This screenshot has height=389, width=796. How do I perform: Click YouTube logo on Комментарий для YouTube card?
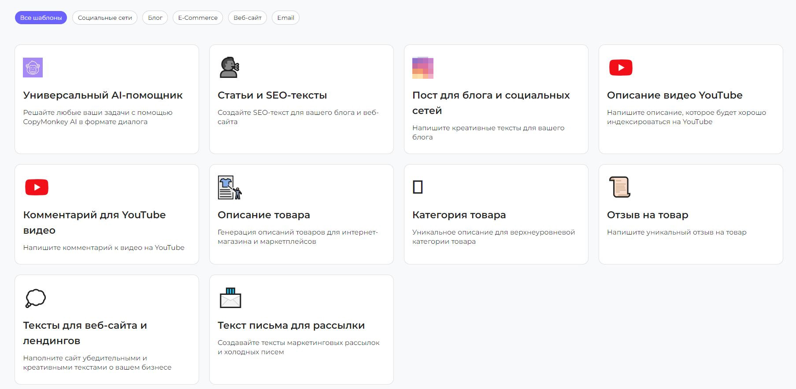tap(37, 187)
